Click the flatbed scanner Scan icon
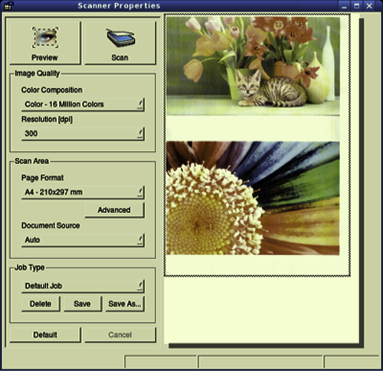This screenshot has height=371, width=383. pos(121,38)
